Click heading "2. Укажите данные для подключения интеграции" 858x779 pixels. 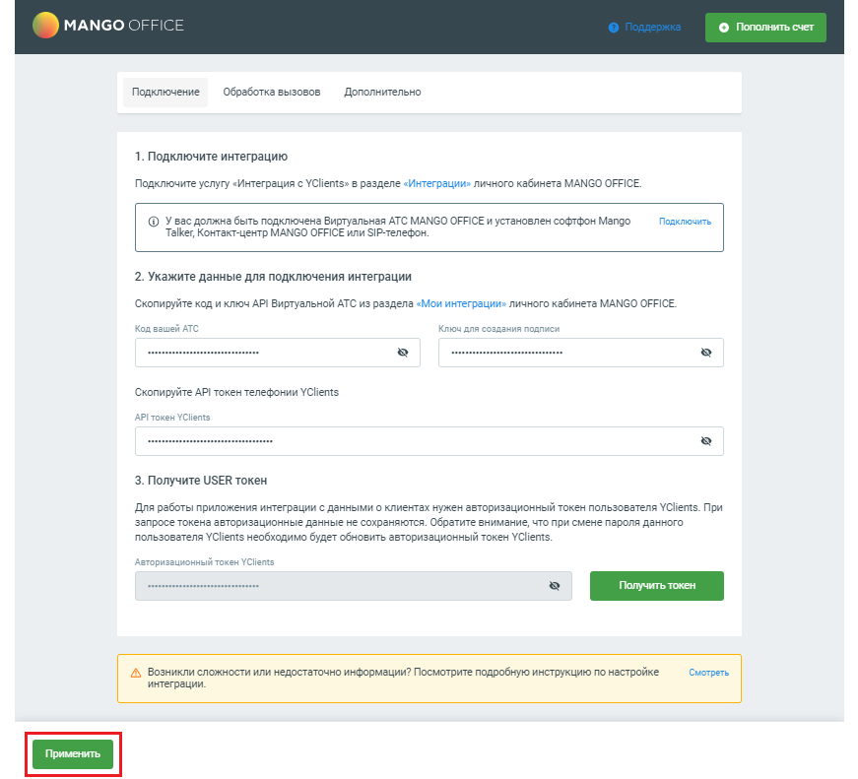[273, 277]
